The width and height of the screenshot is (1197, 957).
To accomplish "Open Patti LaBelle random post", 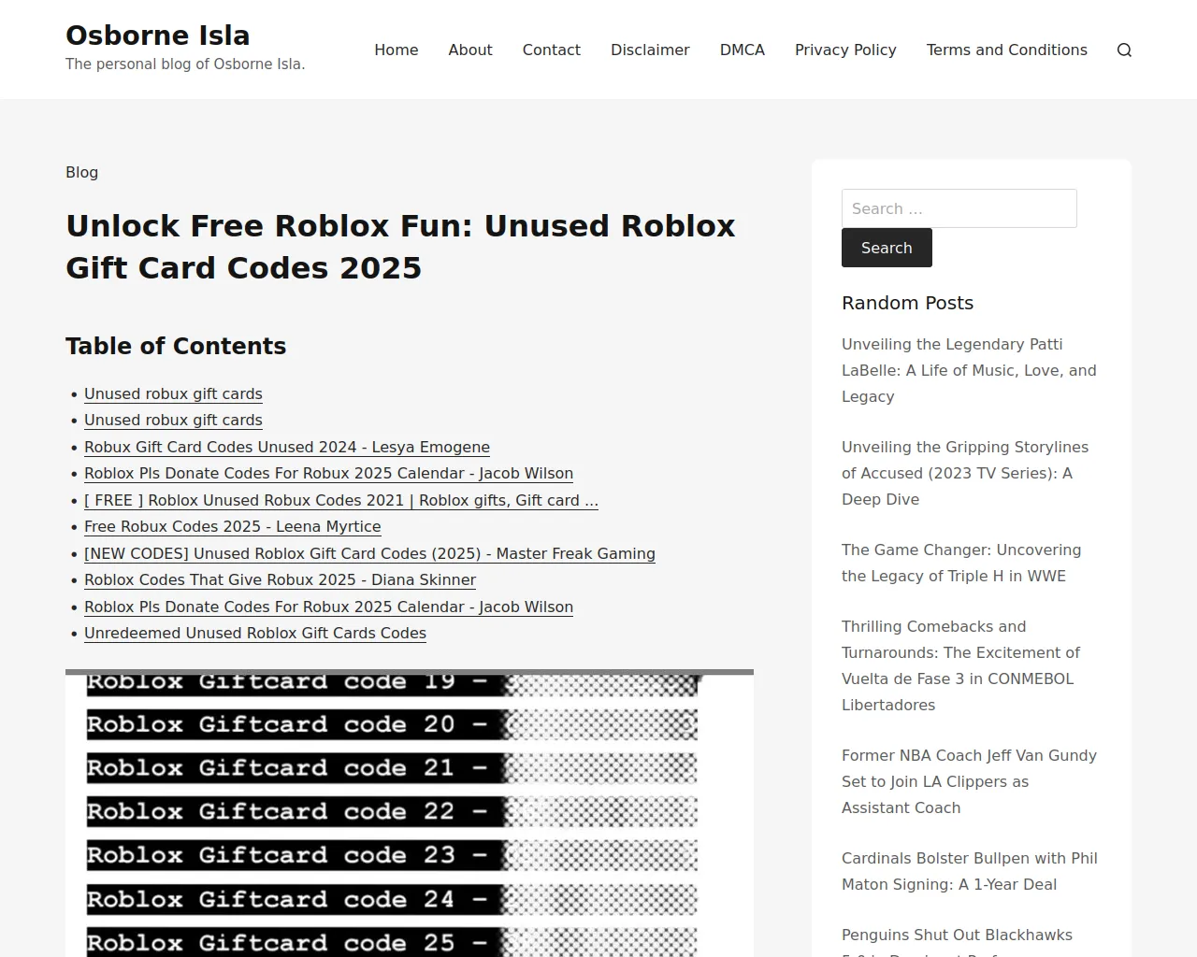I will (x=969, y=370).
